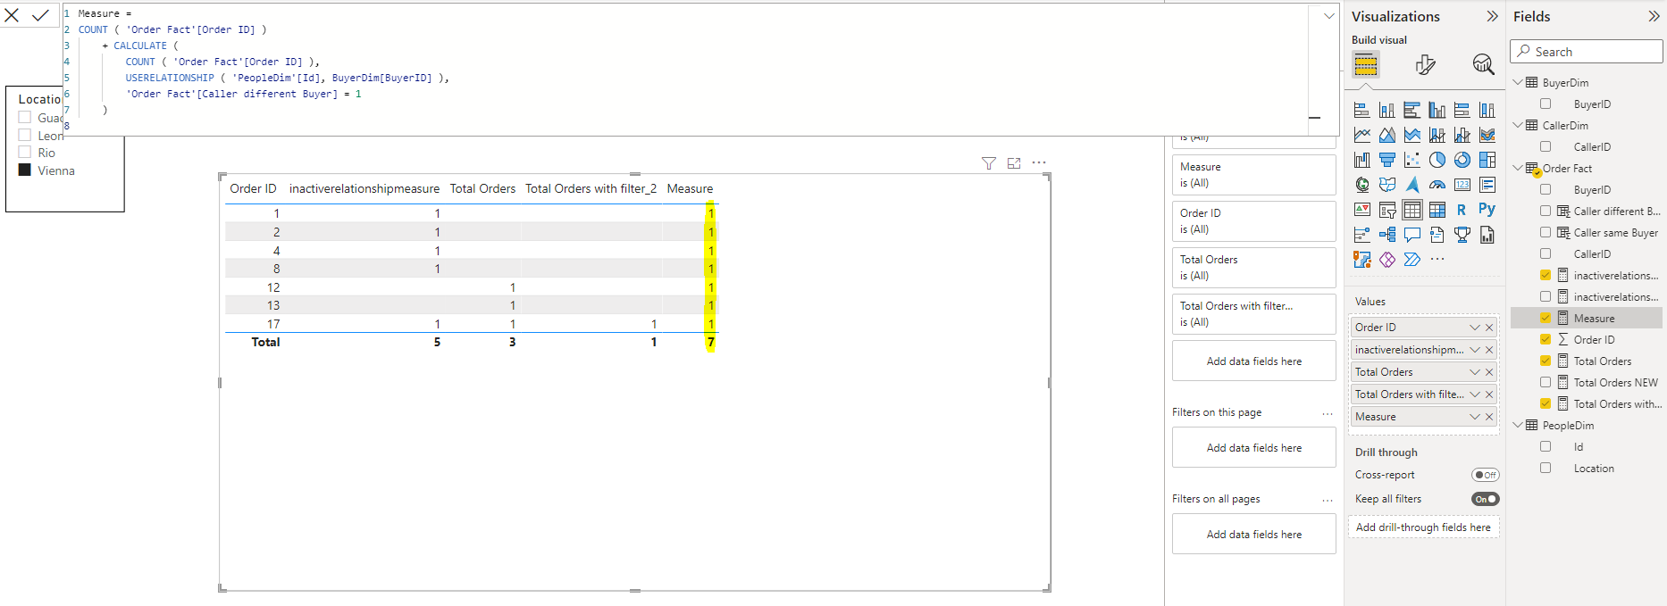Select the Build visual tab icon

1366,64
